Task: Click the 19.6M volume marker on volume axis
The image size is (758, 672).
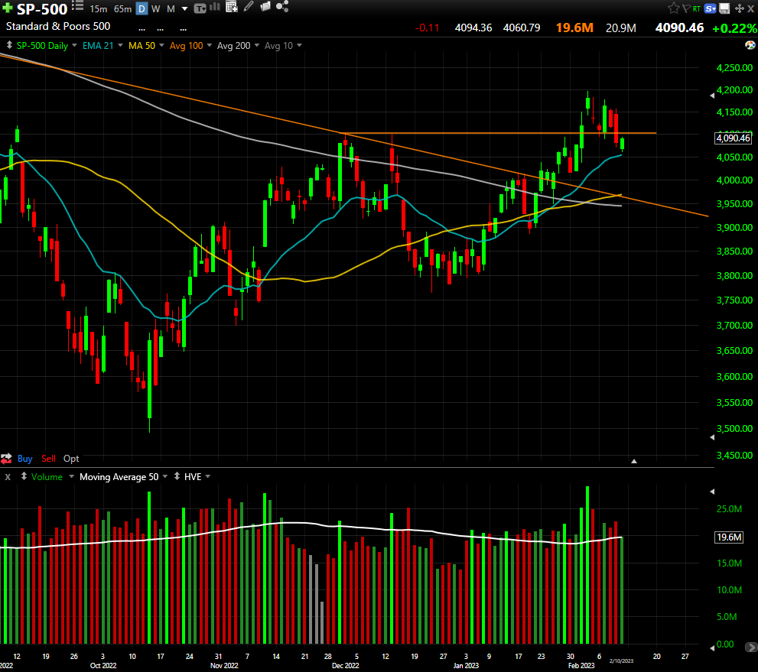Action: tap(729, 537)
